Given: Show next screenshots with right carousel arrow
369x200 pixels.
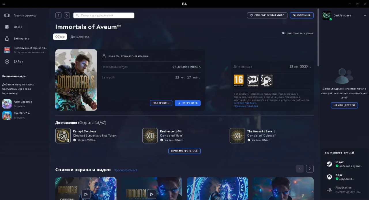Looking at the screenshot, I should click(x=310, y=169).
